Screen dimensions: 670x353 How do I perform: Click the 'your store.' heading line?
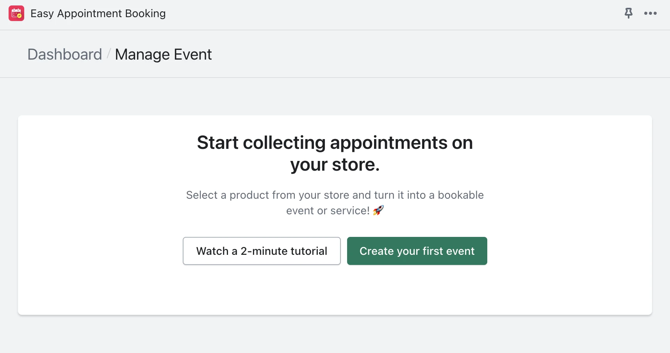tap(335, 165)
